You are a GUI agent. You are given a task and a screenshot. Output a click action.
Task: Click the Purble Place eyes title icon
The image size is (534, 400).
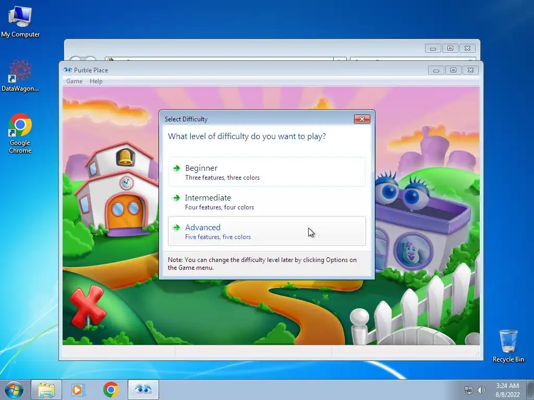67,70
